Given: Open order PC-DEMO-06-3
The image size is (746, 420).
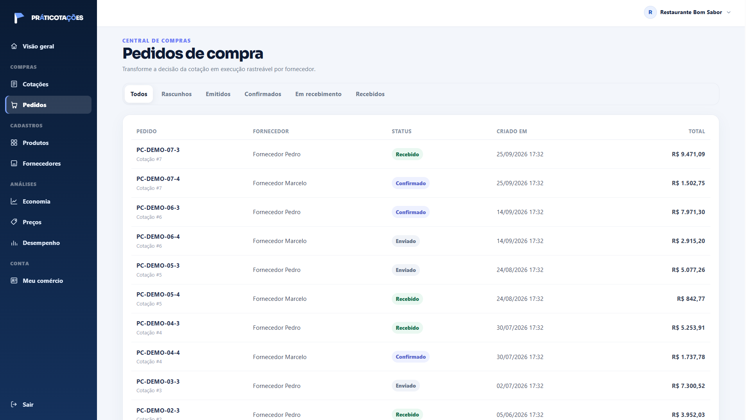Looking at the screenshot, I should [x=158, y=208].
